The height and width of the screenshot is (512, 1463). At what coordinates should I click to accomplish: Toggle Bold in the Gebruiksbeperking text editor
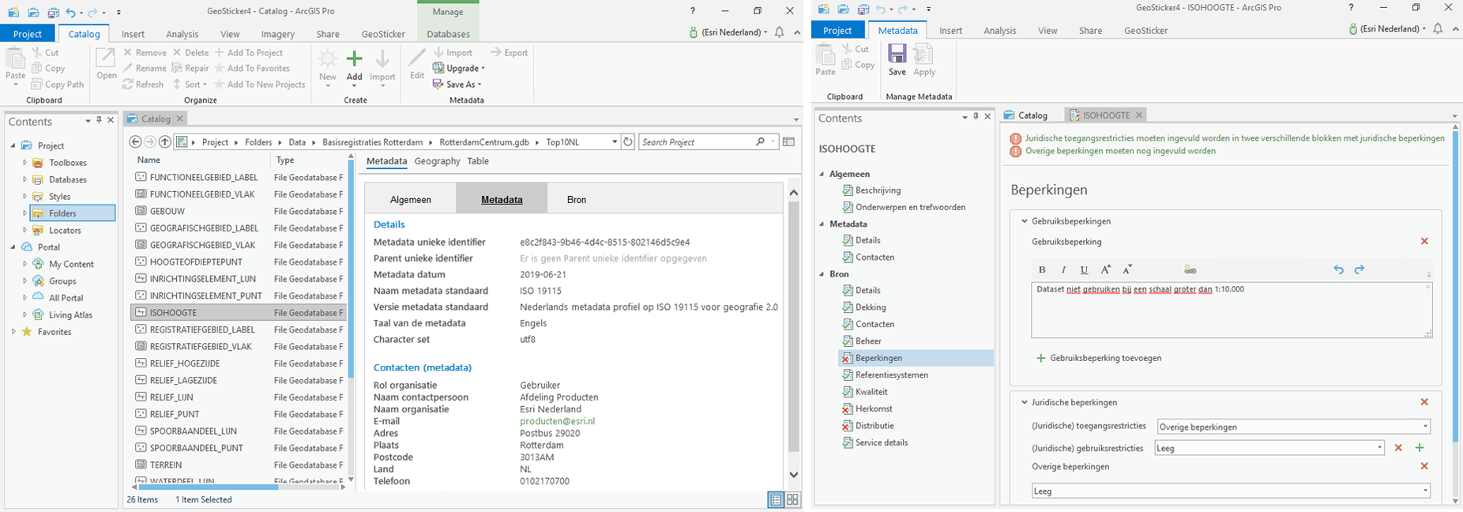click(1042, 269)
